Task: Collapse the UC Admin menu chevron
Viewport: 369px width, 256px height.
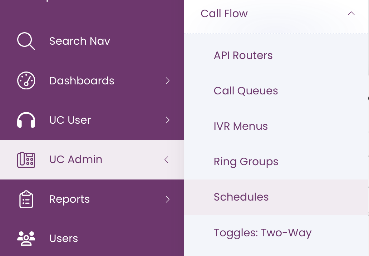Action: pyautogui.click(x=166, y=160)
